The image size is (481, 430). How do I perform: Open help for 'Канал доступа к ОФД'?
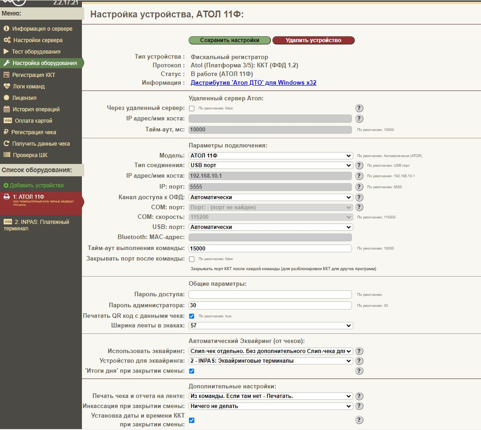359,197
